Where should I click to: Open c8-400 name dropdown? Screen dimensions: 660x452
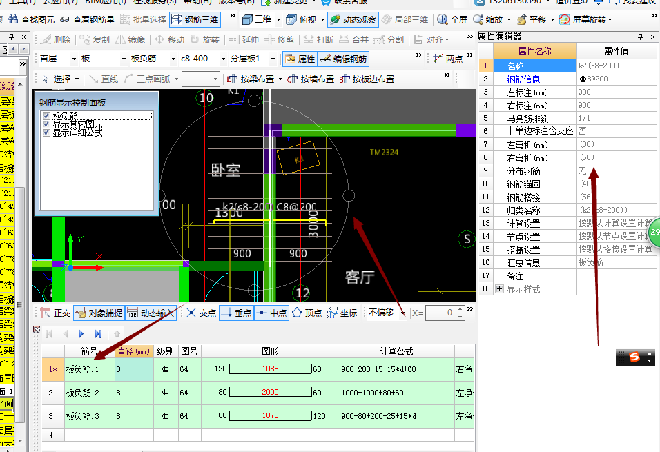coord(223,59)
